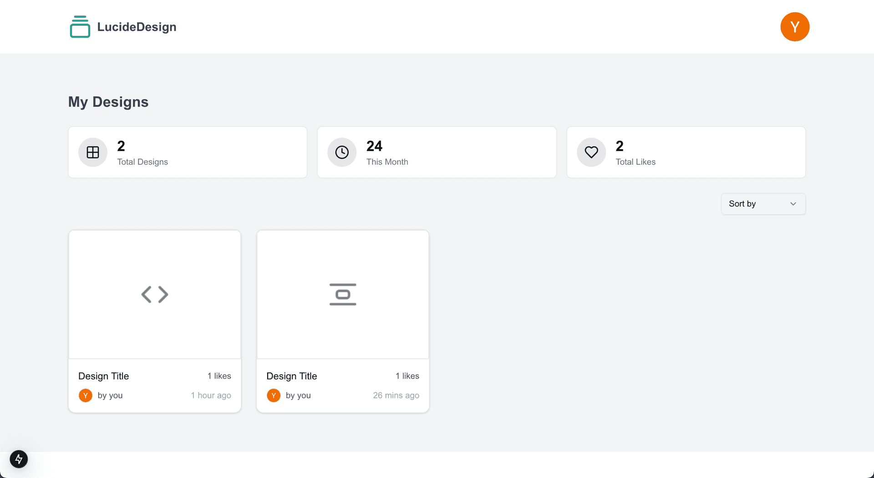
Task: Open the orange Y user avatar menu
Action: (794, 27)
